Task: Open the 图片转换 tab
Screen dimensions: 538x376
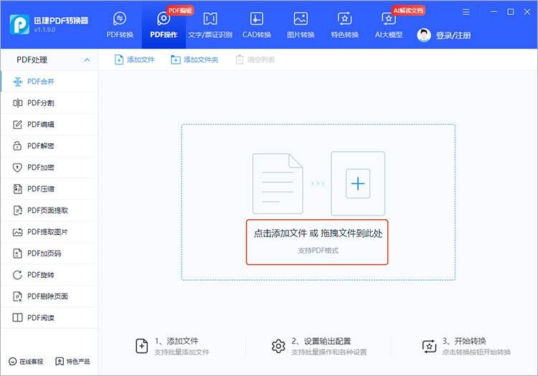Action: pyautogui.click(x=301, y=25)
